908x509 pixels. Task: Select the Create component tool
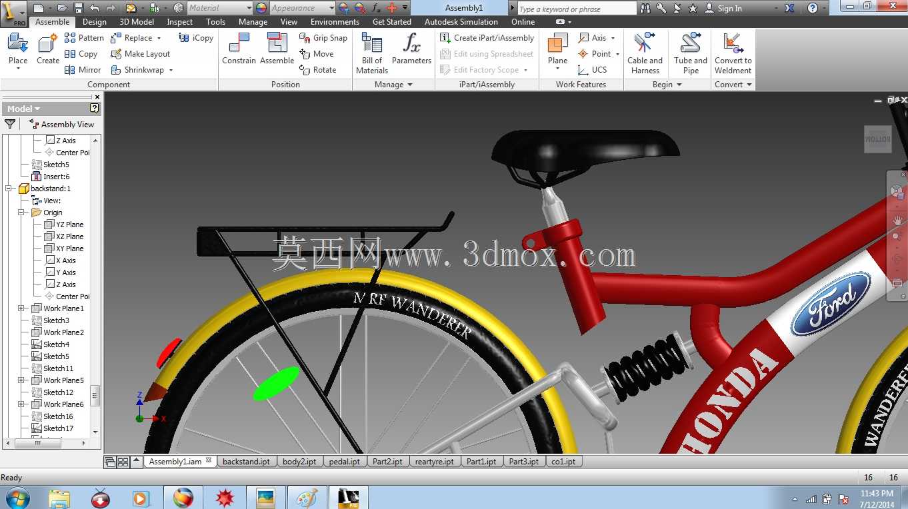click(x=48, y=50)
